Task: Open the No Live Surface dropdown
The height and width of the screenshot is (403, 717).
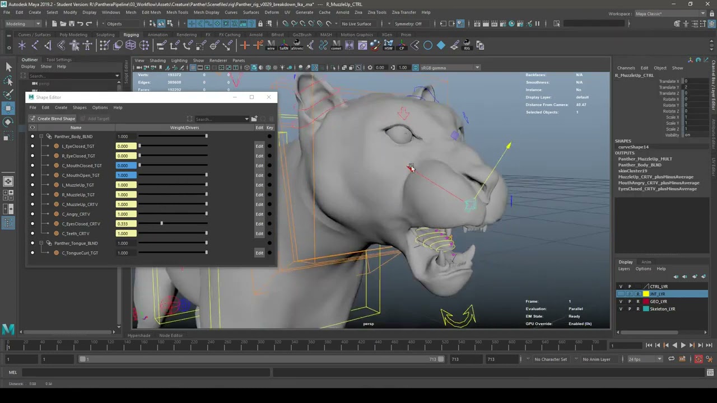Action: point(360,24)
